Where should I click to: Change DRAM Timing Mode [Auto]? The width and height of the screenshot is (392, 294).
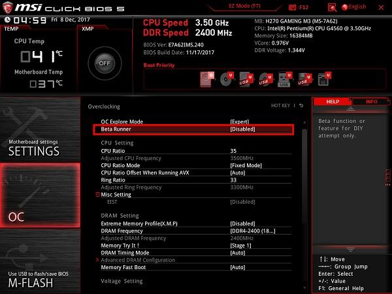[238, 253]
